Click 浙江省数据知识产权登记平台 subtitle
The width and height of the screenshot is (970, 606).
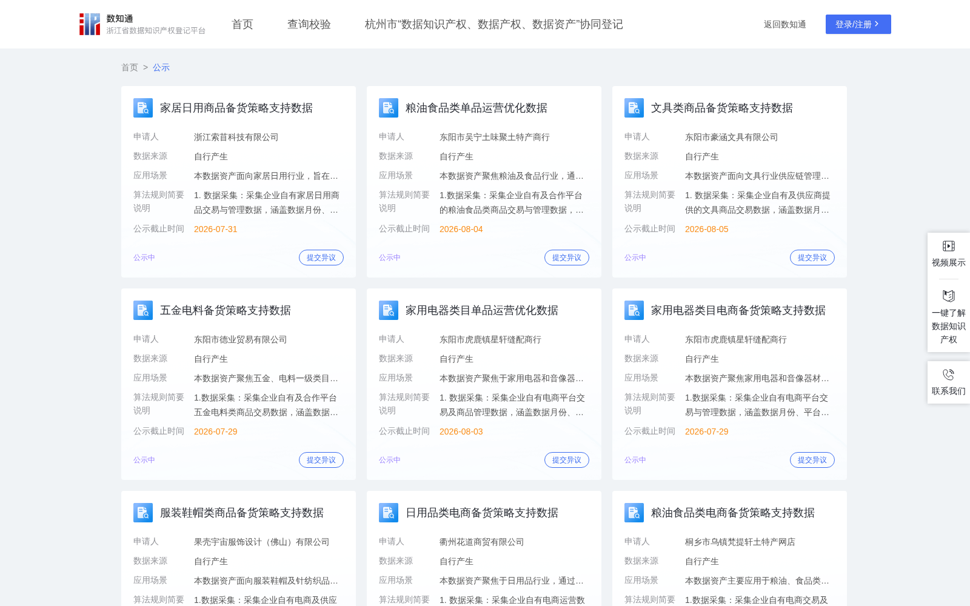[156, 30]
